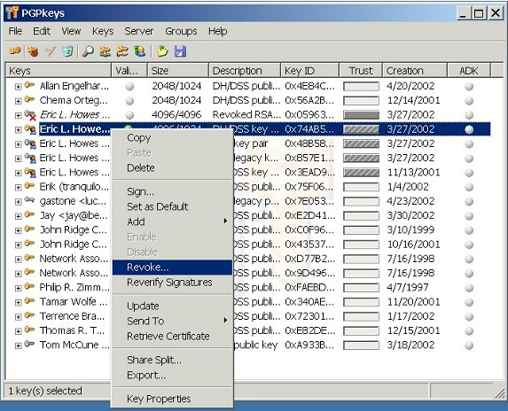Image resolution: width=508 pixels, height=411 pixels.
Task: Click the ADK column header
Action: pos(469,71)
